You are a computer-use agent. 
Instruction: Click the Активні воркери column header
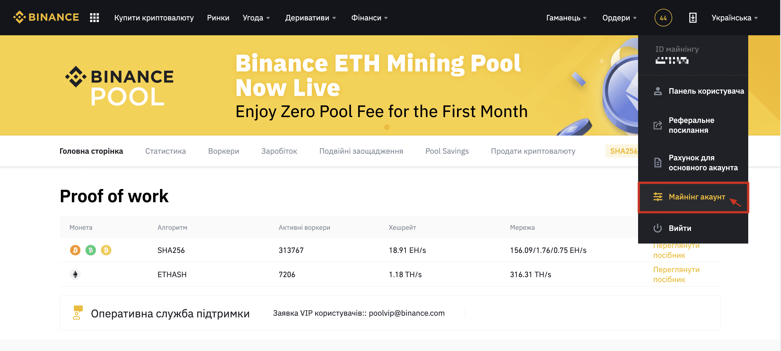click(304, 227)
